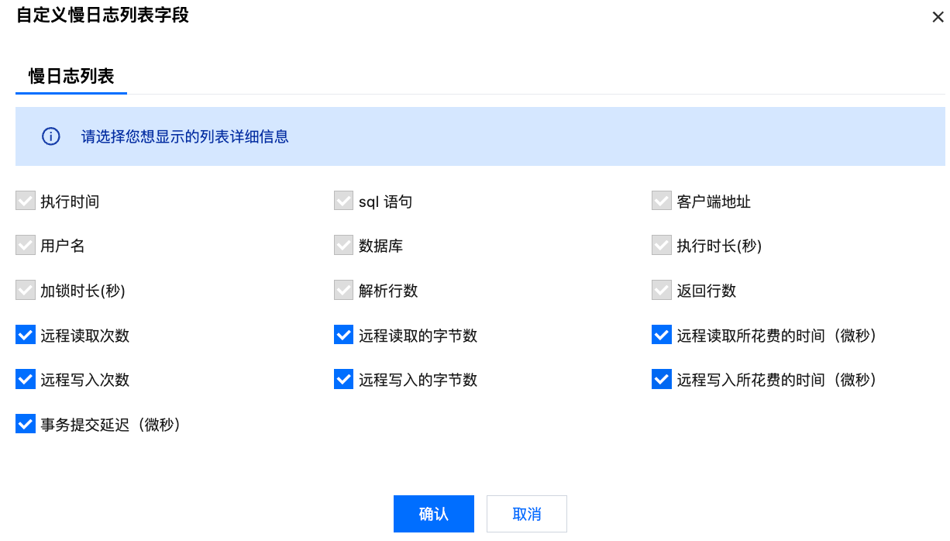Click the info icon in the blue banner
950x541 pixels.
[x=50, y=136]
